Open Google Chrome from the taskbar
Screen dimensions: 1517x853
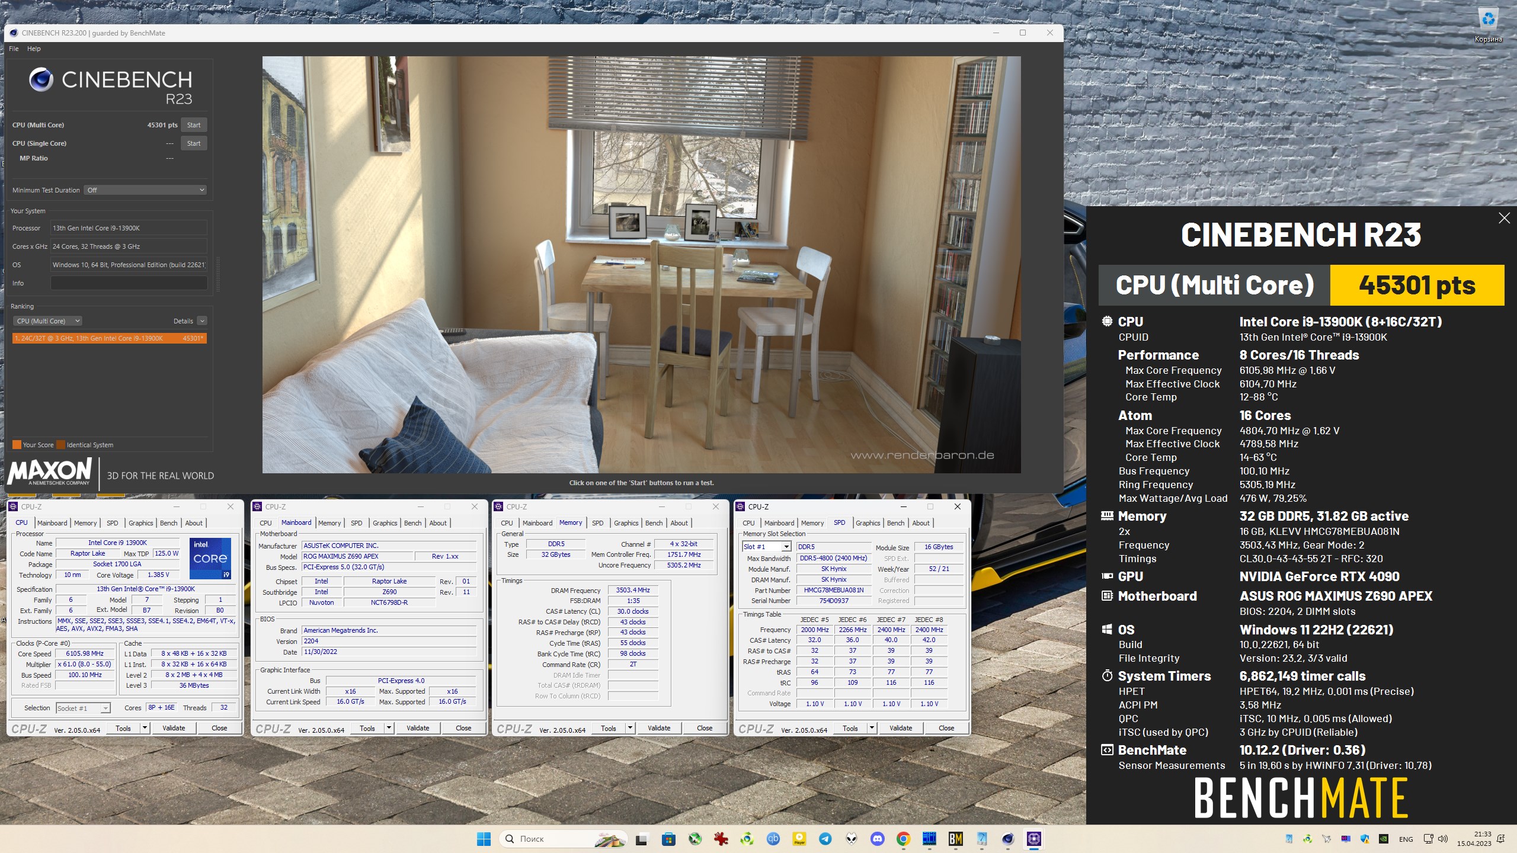(904, 839)
